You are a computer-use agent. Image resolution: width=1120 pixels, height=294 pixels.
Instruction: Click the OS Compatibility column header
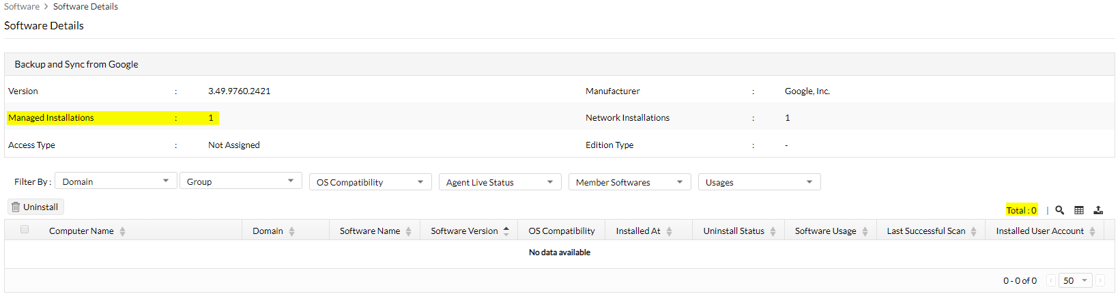[x=562, y=231]
